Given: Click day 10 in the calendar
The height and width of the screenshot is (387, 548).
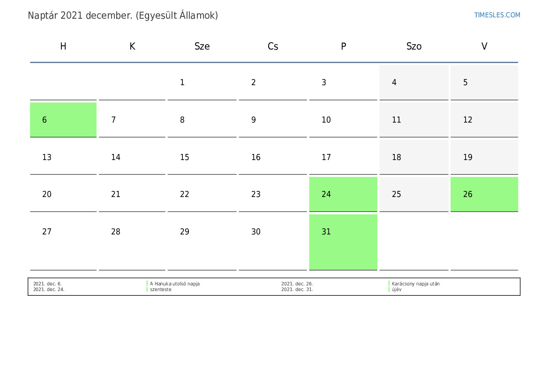Looking at the screenshot, I should pos(343,120).
